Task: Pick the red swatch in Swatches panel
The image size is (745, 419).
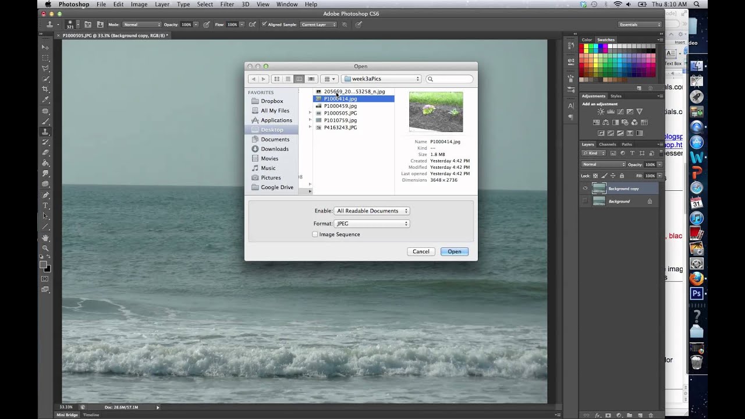Action: coord(583,46)
